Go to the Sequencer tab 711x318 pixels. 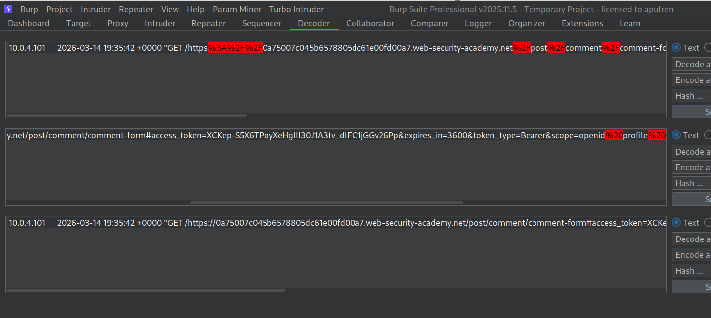click(x=262, y=23)
